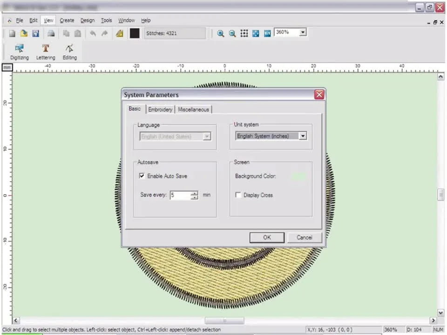
Task: Open the Edit menu
Action: (34, 20)
